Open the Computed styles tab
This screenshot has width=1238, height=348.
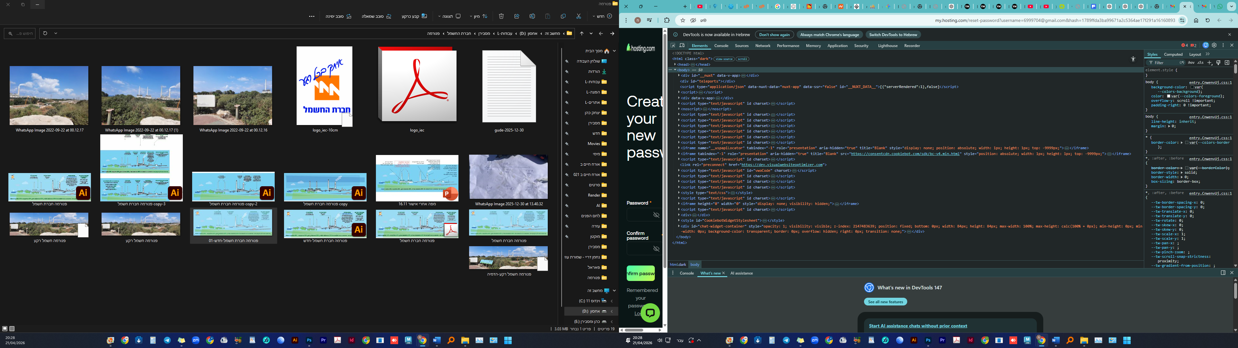pyautogui.click(x=1173, y=54)
